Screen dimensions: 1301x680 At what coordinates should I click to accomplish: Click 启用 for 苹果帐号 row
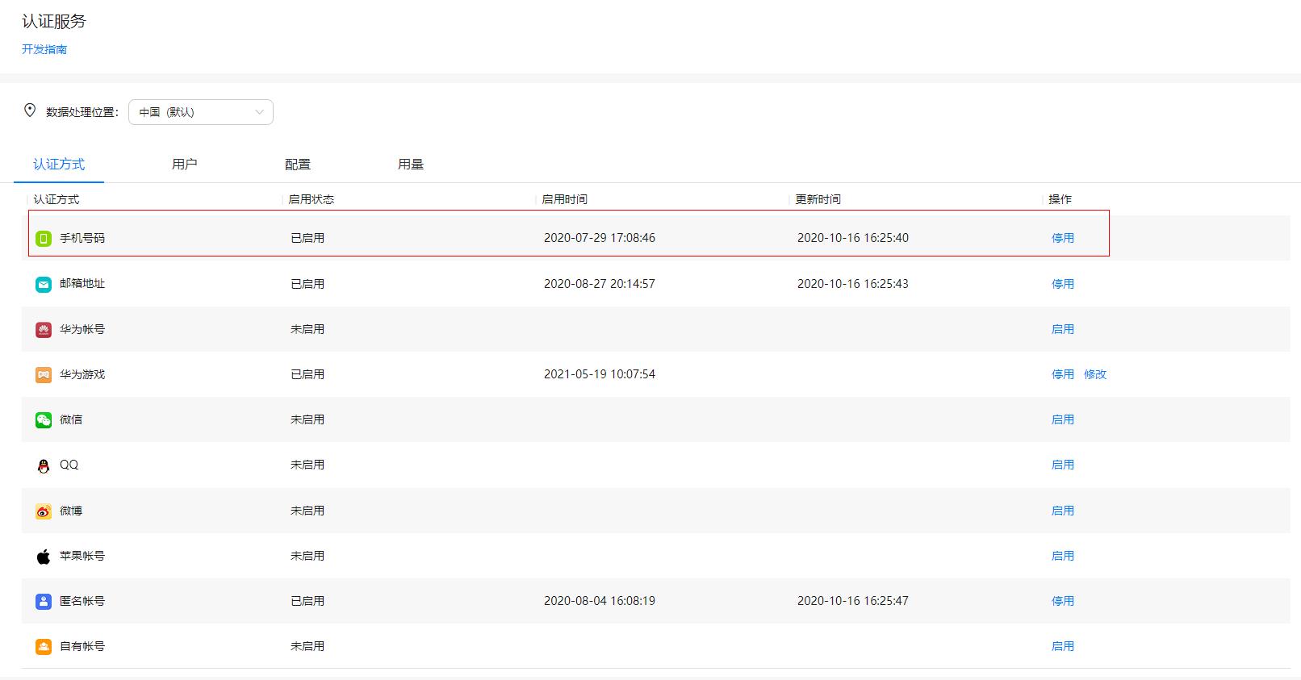point(1063,556)
